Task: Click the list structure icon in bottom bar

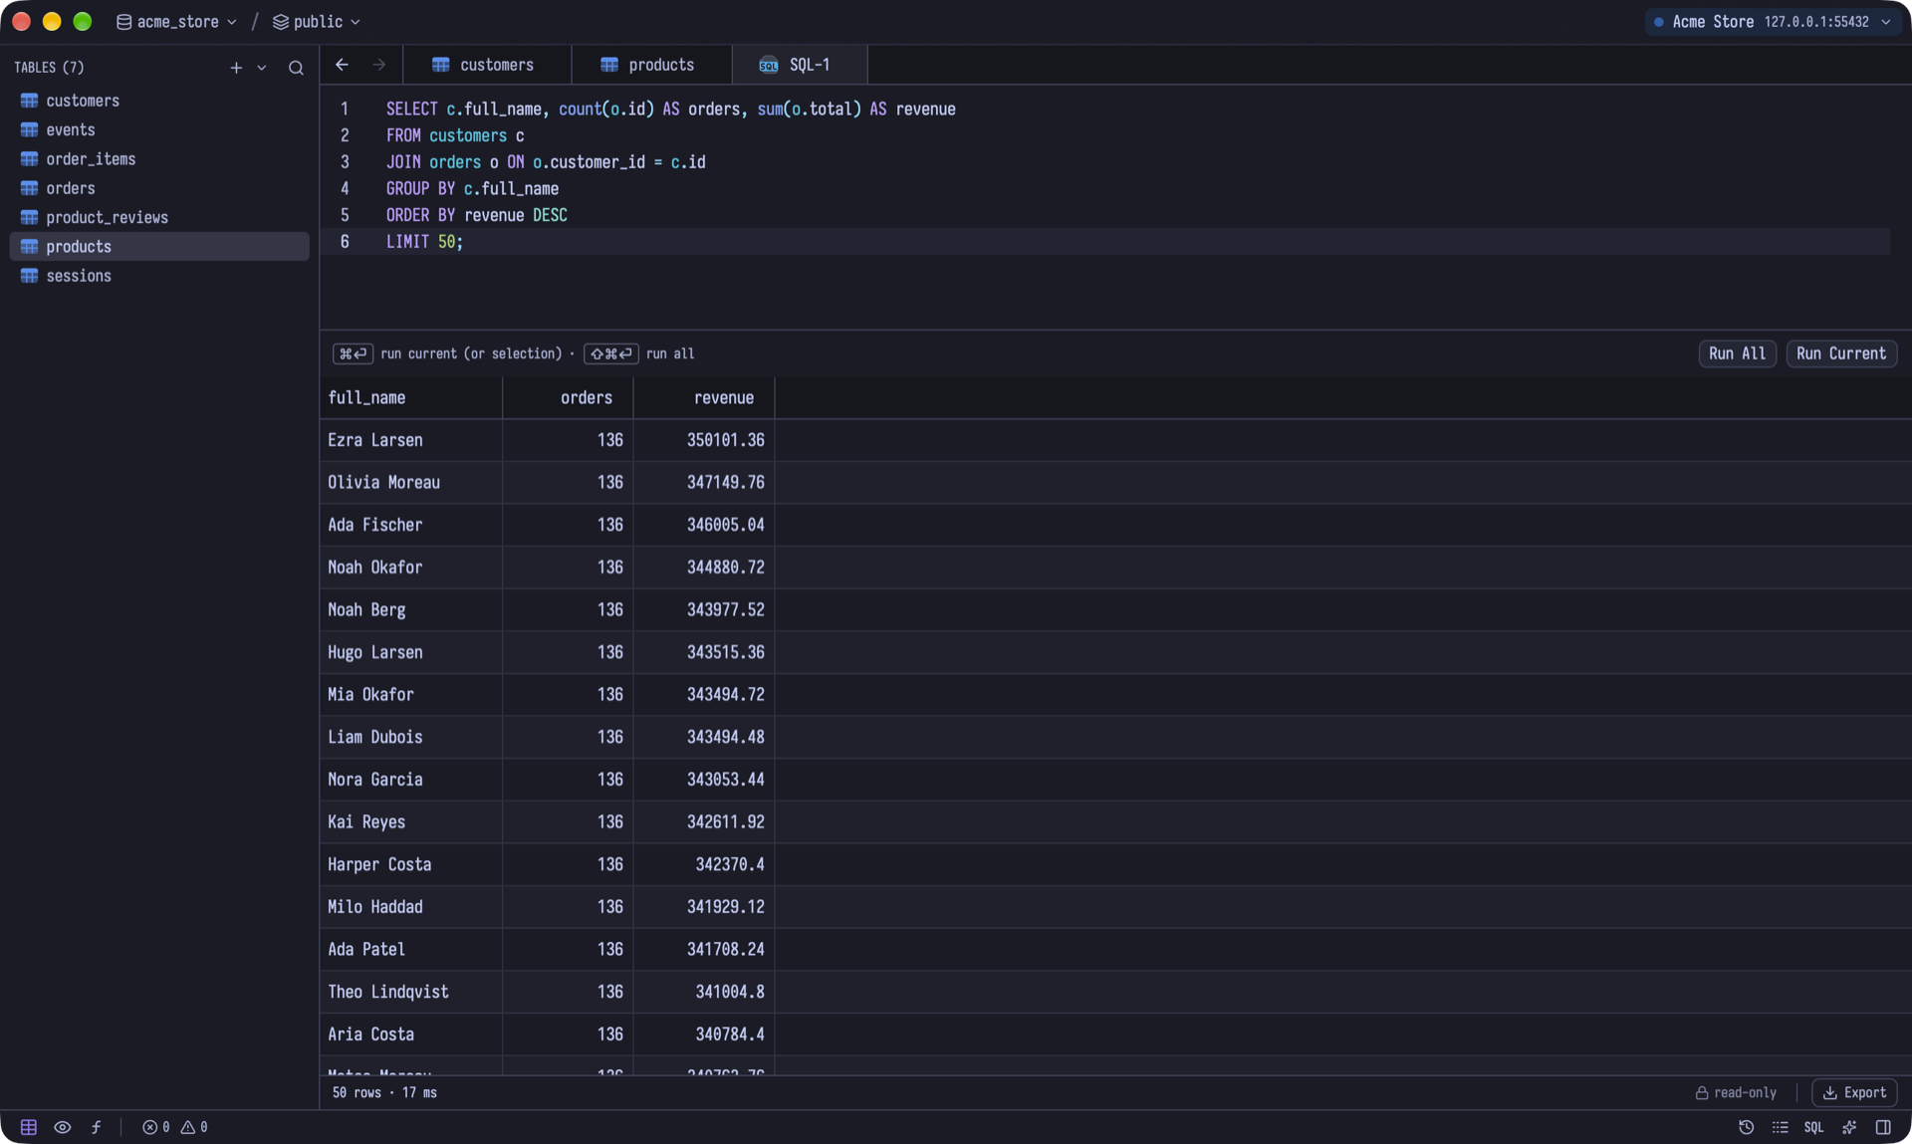Action: pyautogui.click(x=1780, y=1127)
